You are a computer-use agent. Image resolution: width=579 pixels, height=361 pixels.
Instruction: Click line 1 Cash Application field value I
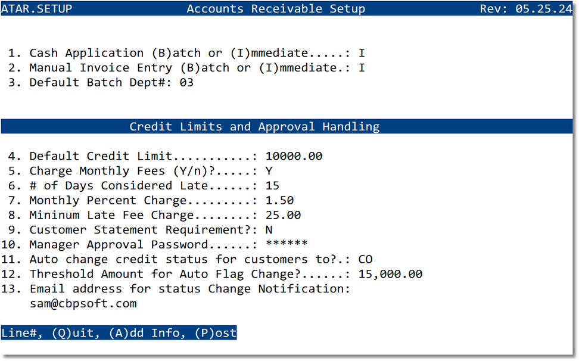point(362,52)
